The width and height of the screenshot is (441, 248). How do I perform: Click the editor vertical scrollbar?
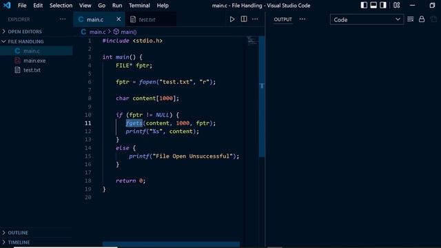(x=262, y=96)
